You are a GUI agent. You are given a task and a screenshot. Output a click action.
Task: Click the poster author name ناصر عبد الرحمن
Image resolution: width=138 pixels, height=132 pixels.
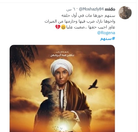pos(62,55)
